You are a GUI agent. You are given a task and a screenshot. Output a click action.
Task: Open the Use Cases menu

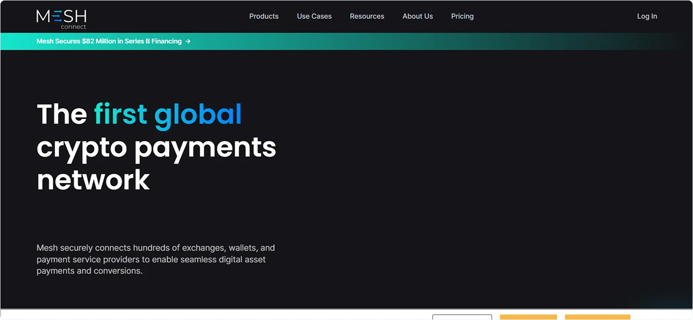[314, 16]
